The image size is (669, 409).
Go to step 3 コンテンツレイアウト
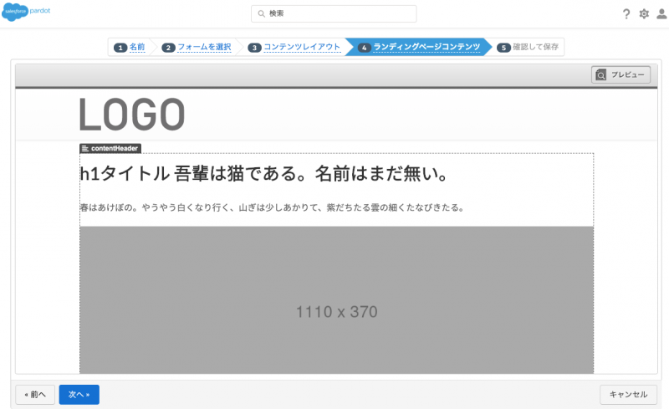302,47
